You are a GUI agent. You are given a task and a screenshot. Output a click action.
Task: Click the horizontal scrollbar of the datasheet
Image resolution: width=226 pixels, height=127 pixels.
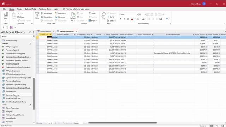click(123, 123)
